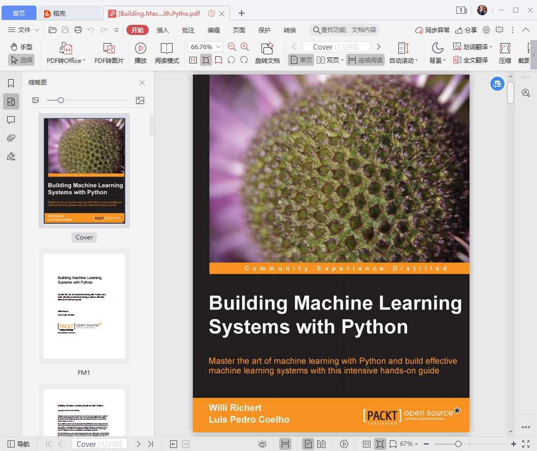Rotate page clockwise

pyautogui.click(x=244, y=60)
